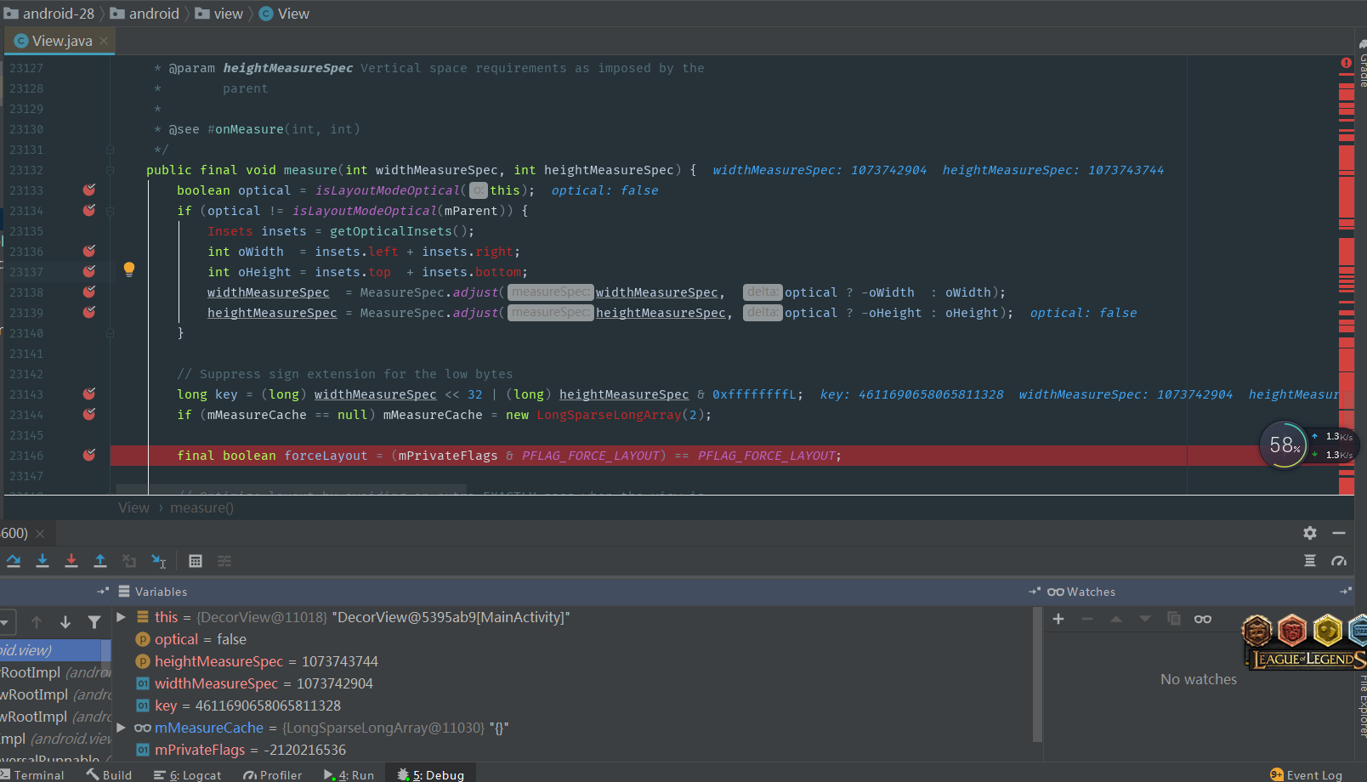
Task: Click the red error indicator atop the scrollbar
Action: coord(1347,63)
